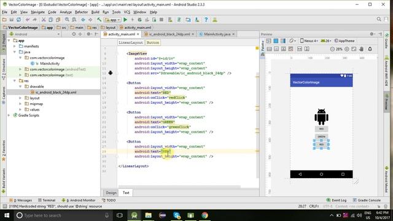
Task: Toggle the Design plus Blueprint view icon
Action: (x=283, y=41)
